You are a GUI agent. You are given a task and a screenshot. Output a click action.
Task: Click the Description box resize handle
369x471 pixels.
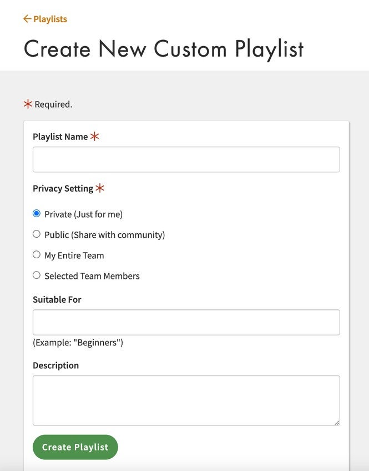tap(336, 422)
